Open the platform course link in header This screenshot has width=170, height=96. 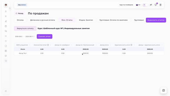(x=126, y=5)
